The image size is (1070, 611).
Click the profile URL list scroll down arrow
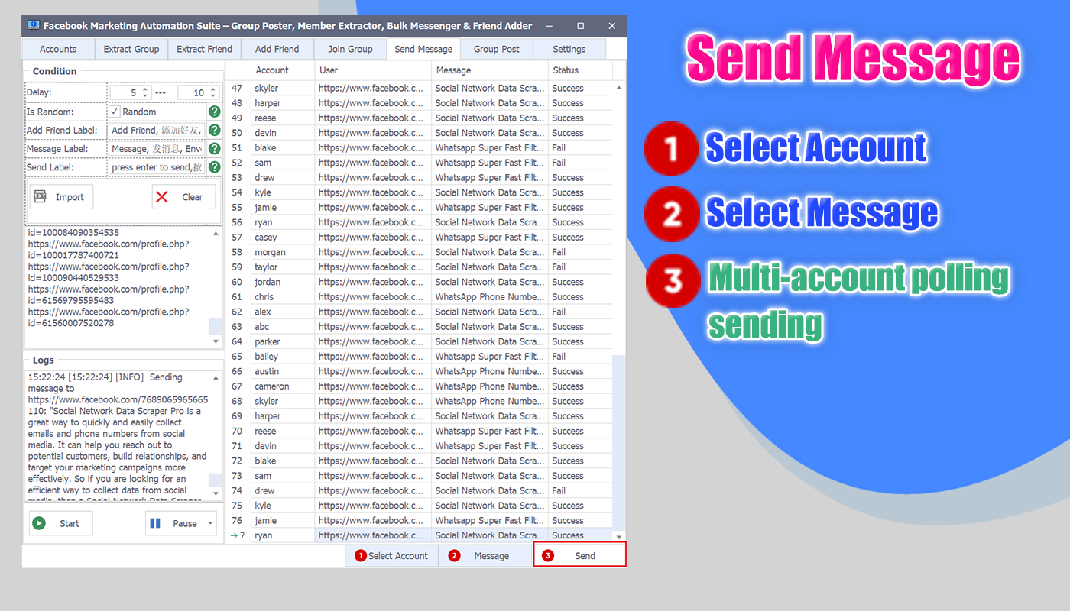[x=216, y=341]
